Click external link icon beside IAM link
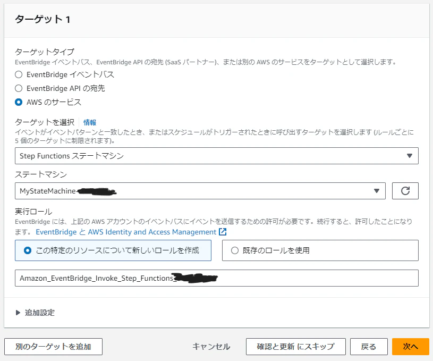The width and height of the screenshot is (433, 361). point(223,232)
